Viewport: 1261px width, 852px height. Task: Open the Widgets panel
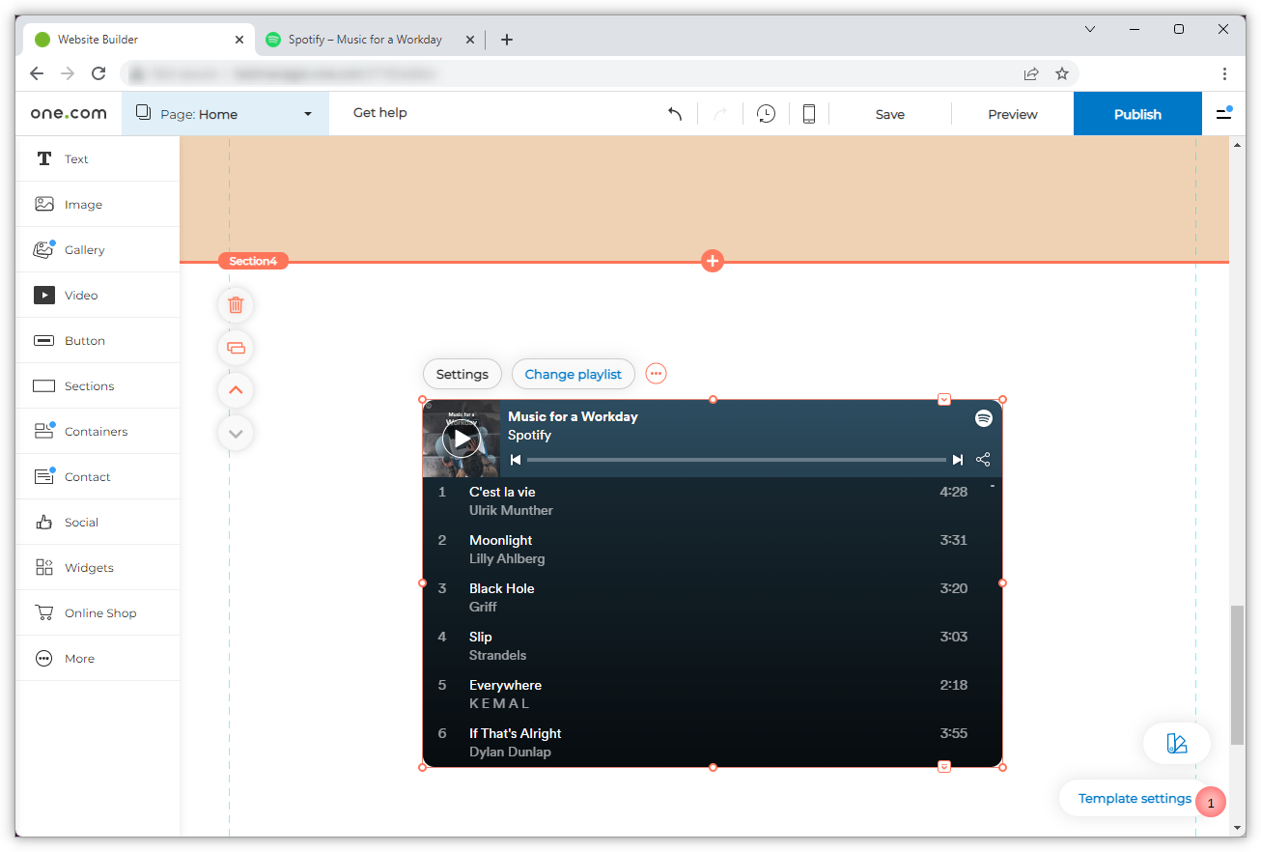(x=89, y=567)
